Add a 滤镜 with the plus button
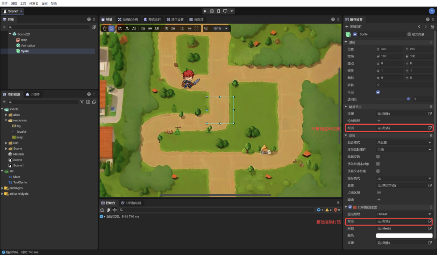The image size is (437, 255). coord(379,200)
